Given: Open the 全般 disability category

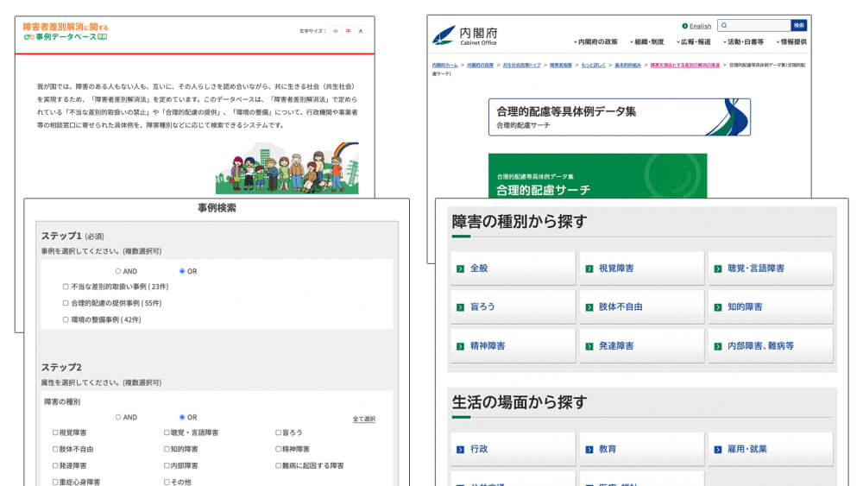Looking at the screenshot, I should point(513,268).
